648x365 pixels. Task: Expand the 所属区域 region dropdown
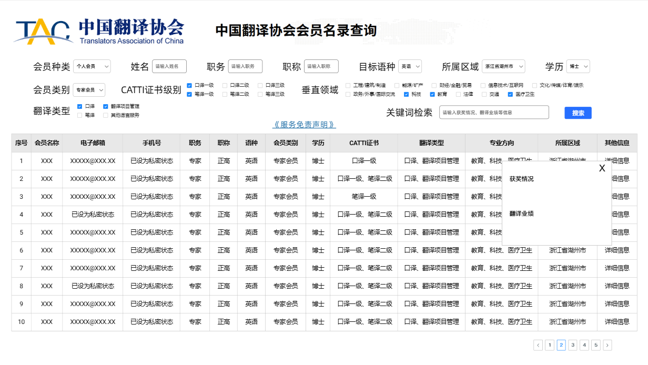pyautogui.click(x=503, y=66)
